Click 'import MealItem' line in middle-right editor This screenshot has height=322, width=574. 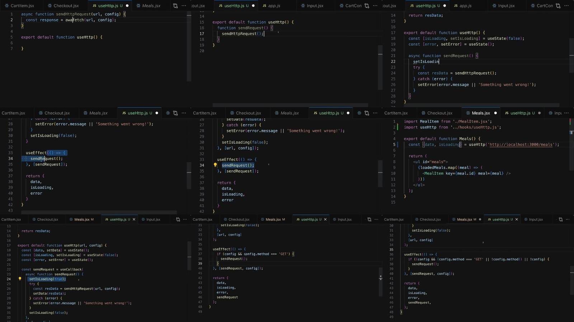[x=448, y=121]
